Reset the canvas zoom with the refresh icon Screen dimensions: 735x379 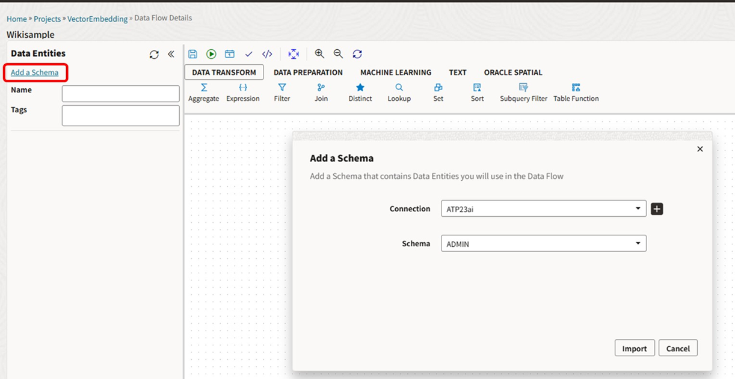point(357,54)
